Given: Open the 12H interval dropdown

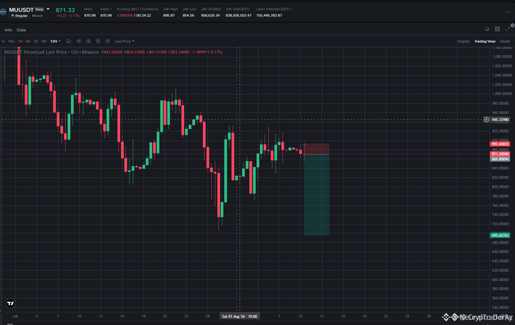Looking at the screenshot, I should coord(56,41).
